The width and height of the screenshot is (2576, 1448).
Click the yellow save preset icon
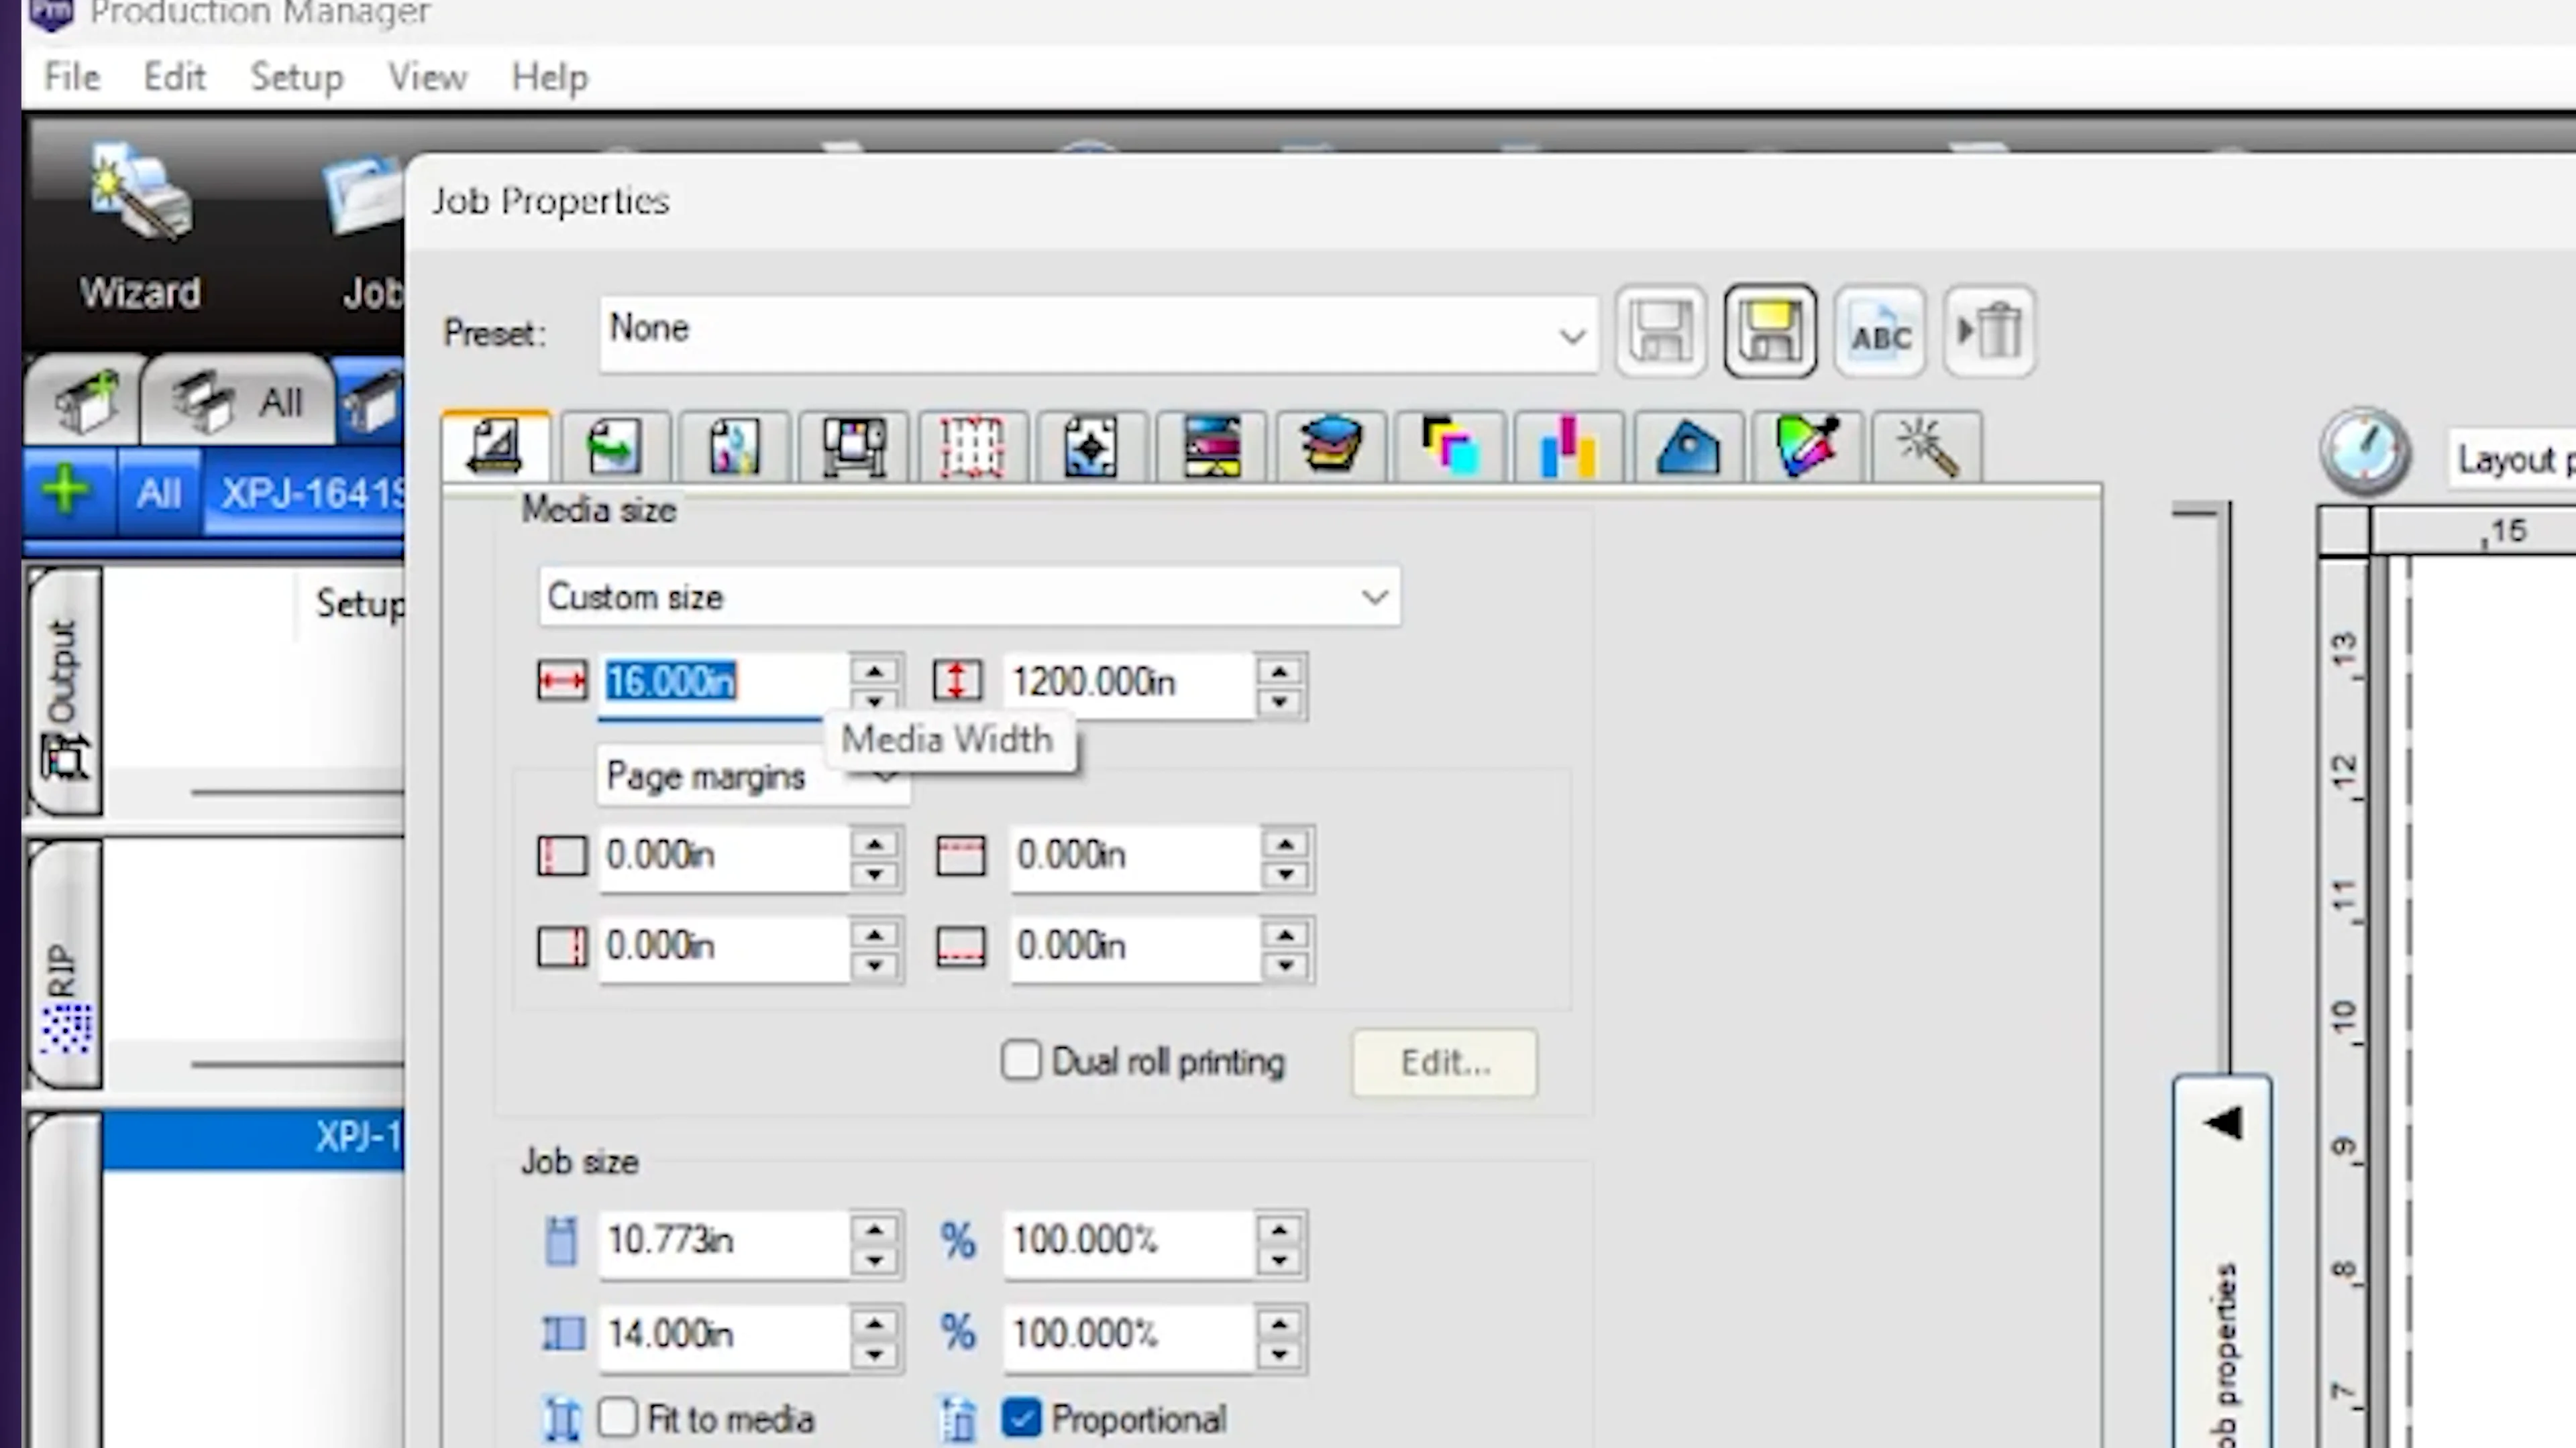(x=1770, y=332)
